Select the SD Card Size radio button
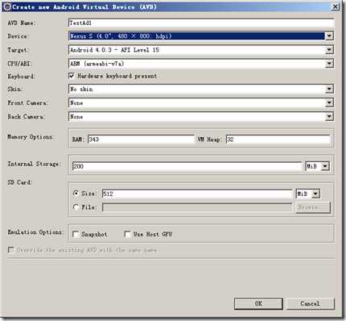This screenshot has width=346, height=321. [x=76, y=194]
